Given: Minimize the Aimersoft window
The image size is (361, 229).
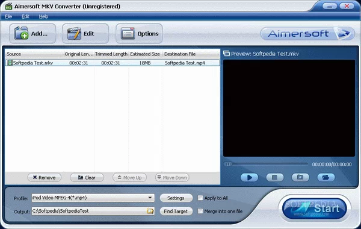Looking at the screenshot, I should click(330, 6).
